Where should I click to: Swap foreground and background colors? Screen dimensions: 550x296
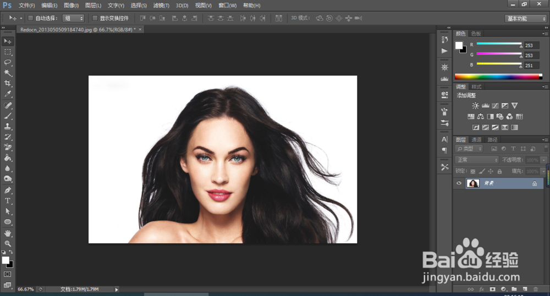[11, 252]
